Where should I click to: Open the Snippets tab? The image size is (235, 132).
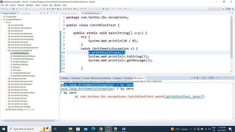(x=117, y=78)
